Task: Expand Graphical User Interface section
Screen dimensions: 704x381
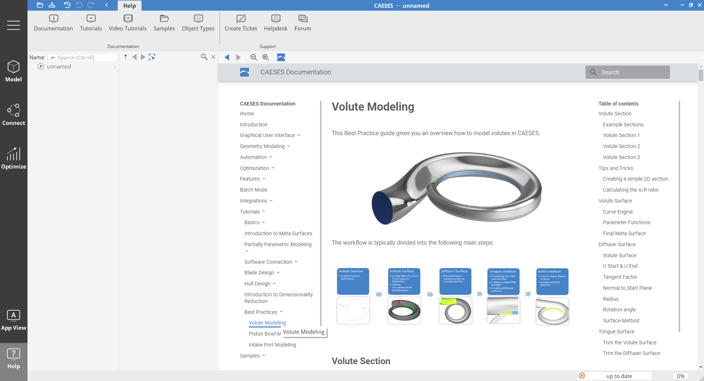Action: click(299, 135)
